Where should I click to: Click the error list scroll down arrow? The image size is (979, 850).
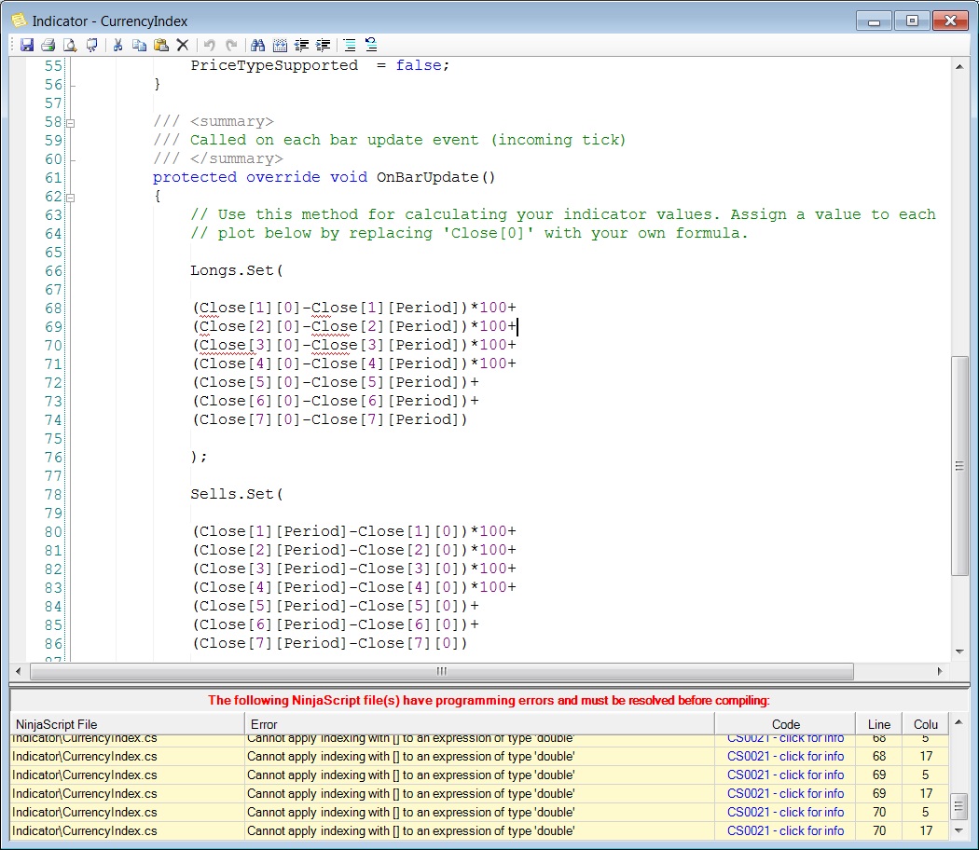click(x=959, y=830)
